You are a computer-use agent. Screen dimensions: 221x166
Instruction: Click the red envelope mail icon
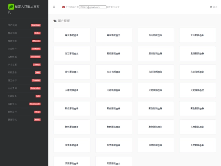point(63,7)
